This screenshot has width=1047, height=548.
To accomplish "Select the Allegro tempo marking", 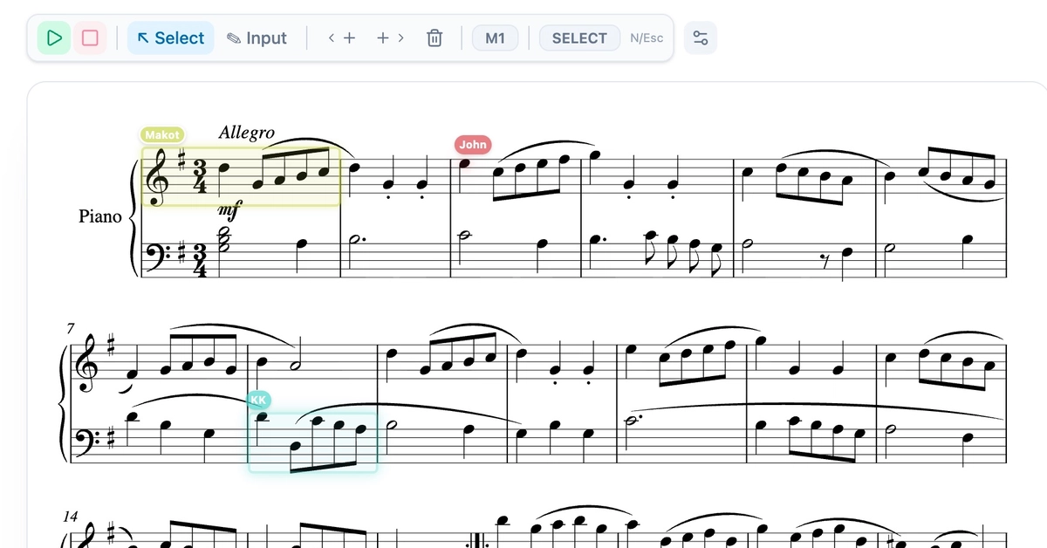I will tap(246, 133).
